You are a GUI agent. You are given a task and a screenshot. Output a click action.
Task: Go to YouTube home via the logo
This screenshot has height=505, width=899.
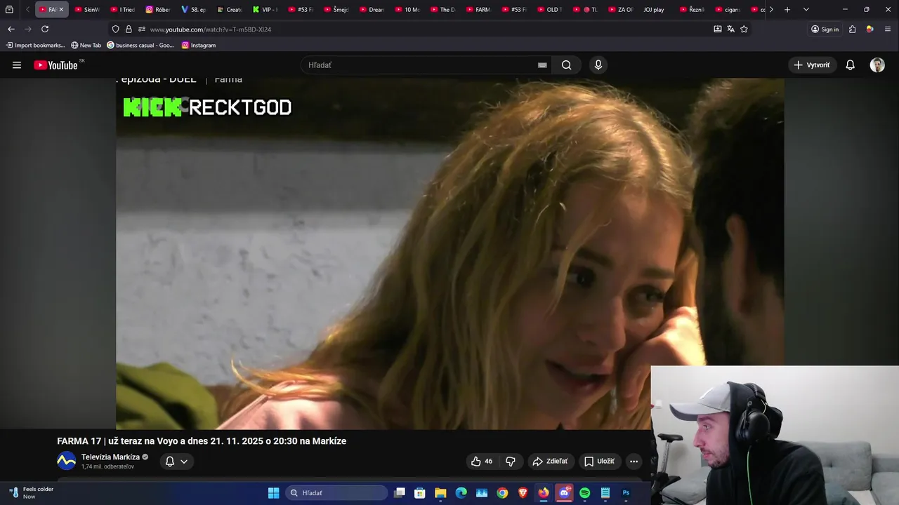pos(56,65)
